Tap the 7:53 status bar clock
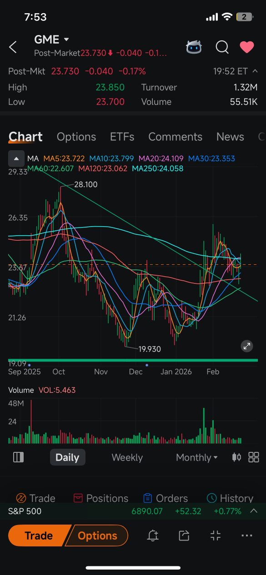This screenshot has width=266, height=575. [x=35, y=17]
